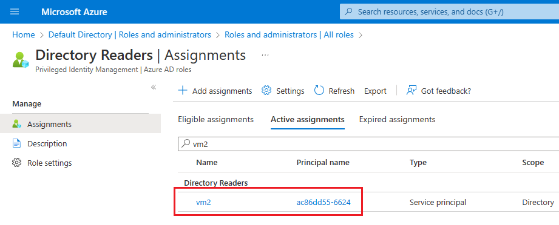Viewport: 559px width, 225px height.
Task: Click the Directory scope cell
Action: [x=538, y=203]
